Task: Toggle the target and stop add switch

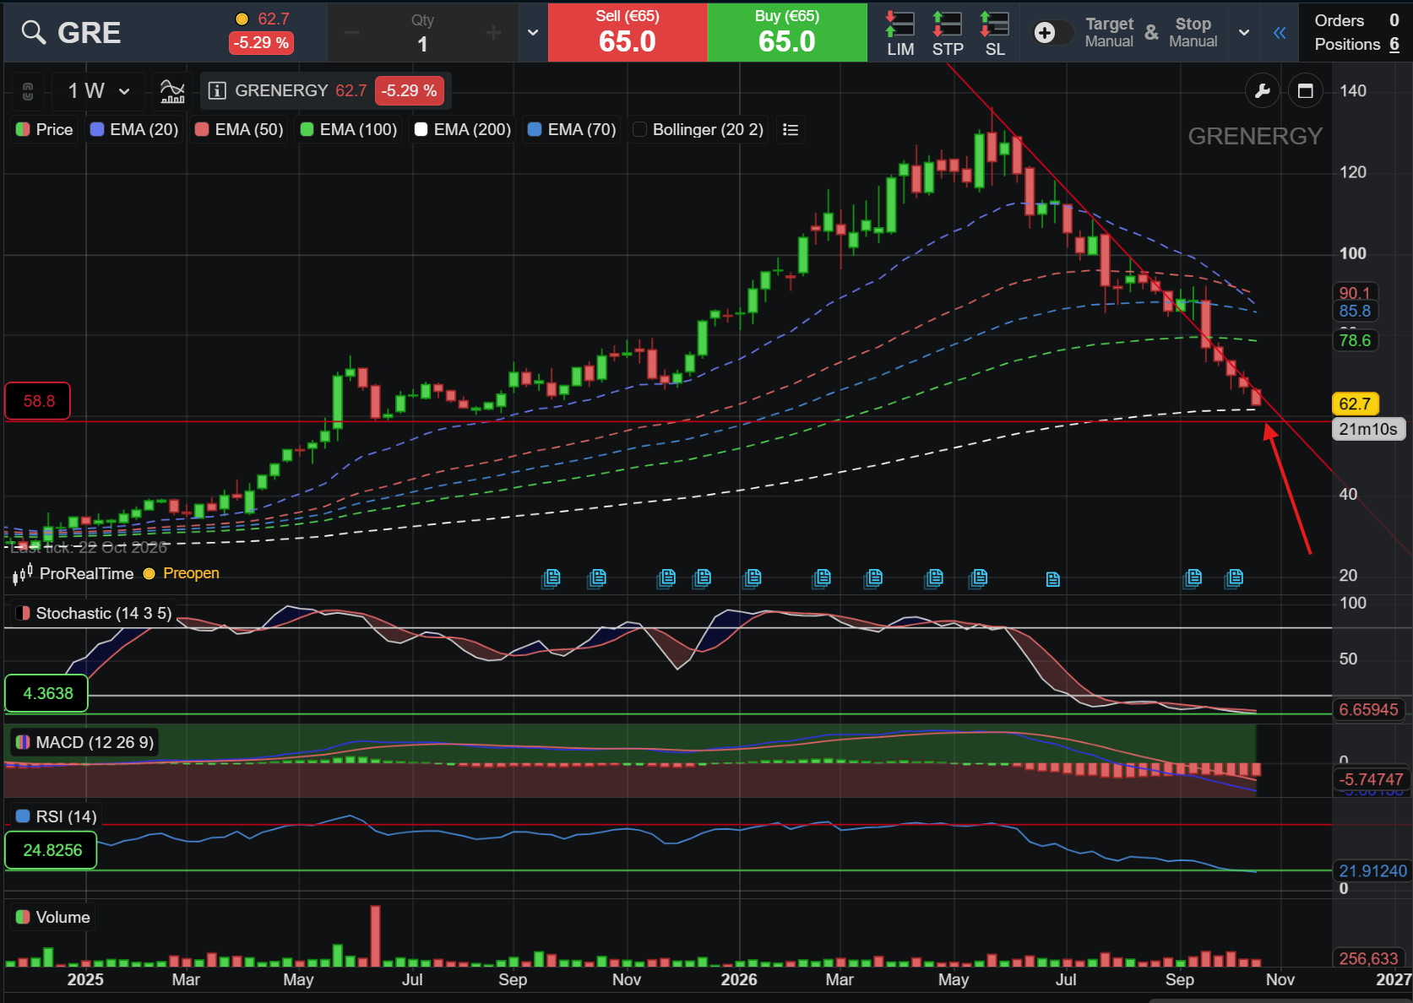Action: (x=1053, y=33)
